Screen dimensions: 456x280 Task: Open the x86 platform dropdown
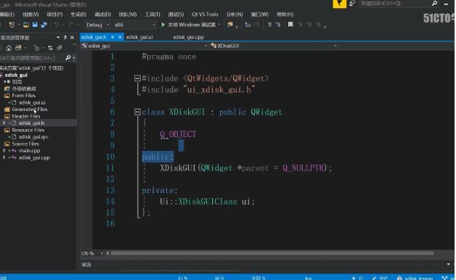click(135, 25)
